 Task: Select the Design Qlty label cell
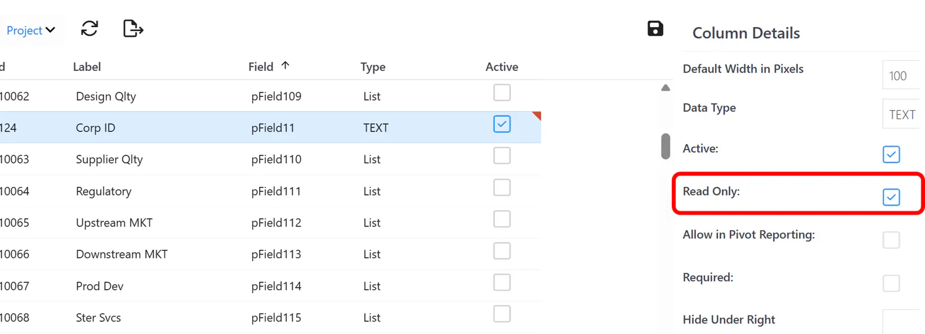pyautogui.click(x=106, y=96)
